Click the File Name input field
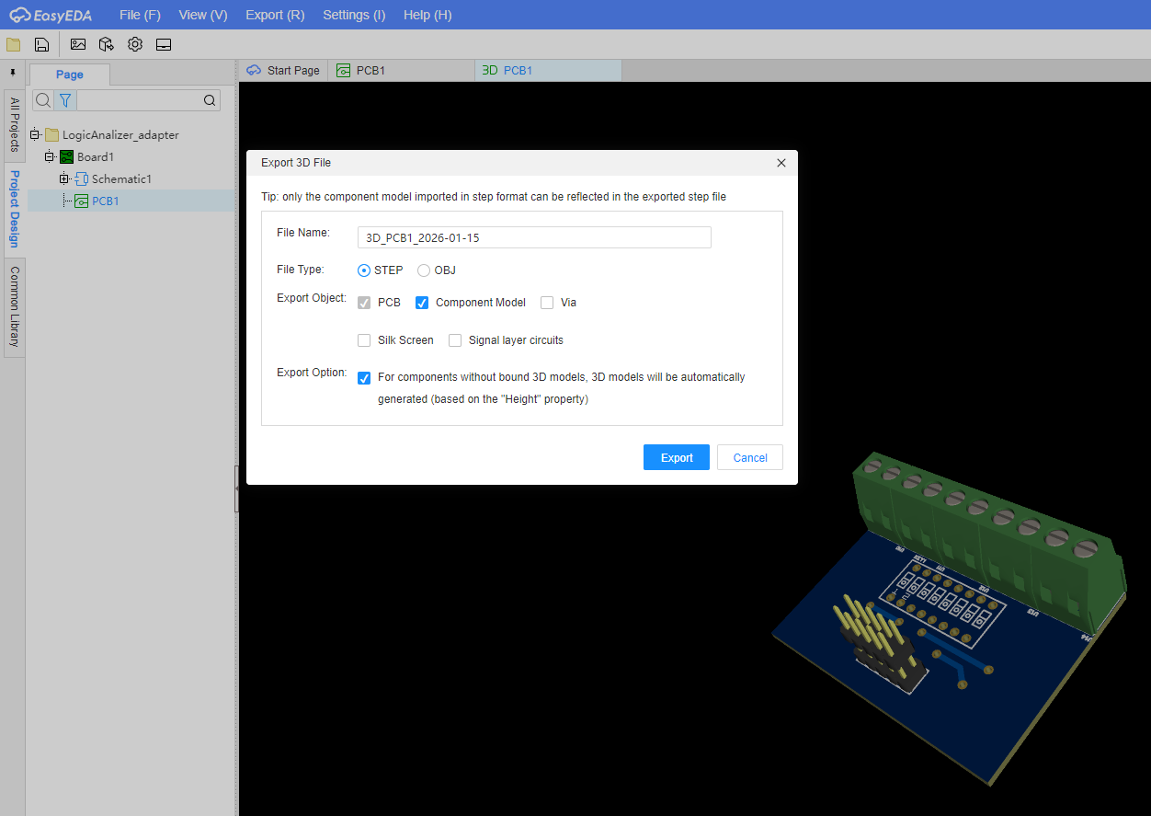 [x=533, y=237]
